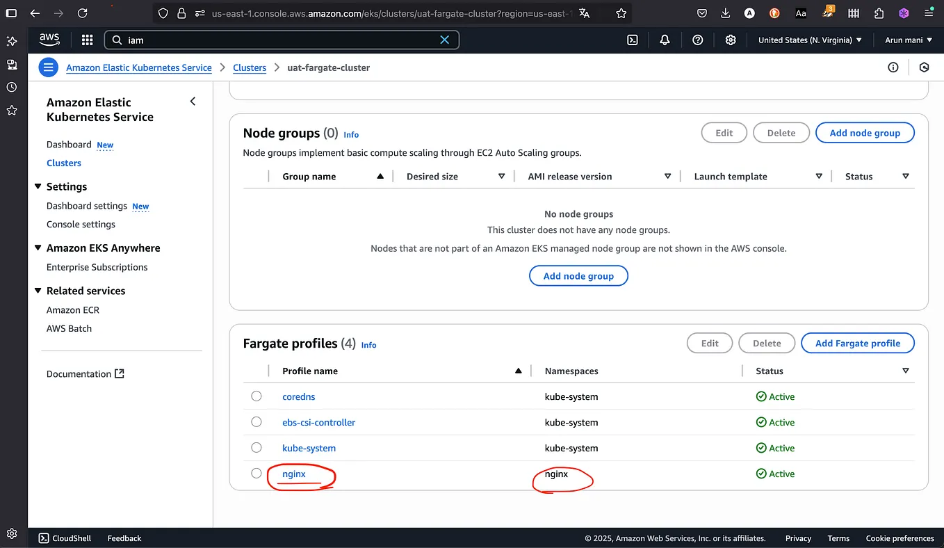Sort by Profile name column header
Screen dimensions: 944x548
309,371
